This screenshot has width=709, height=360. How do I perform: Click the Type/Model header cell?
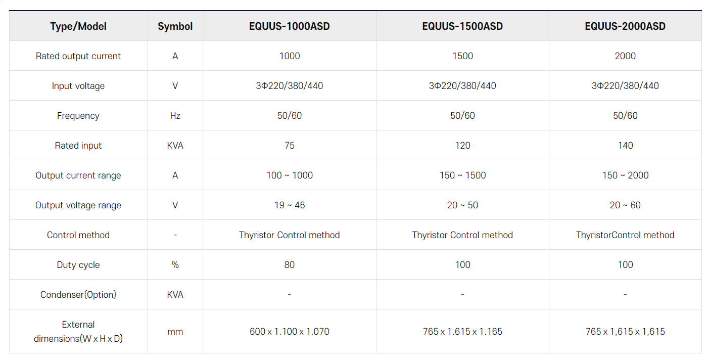[x=78, y=26]
